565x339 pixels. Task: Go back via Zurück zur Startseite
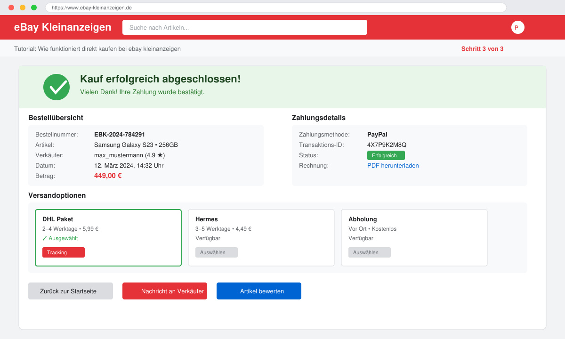pos(71,291)
